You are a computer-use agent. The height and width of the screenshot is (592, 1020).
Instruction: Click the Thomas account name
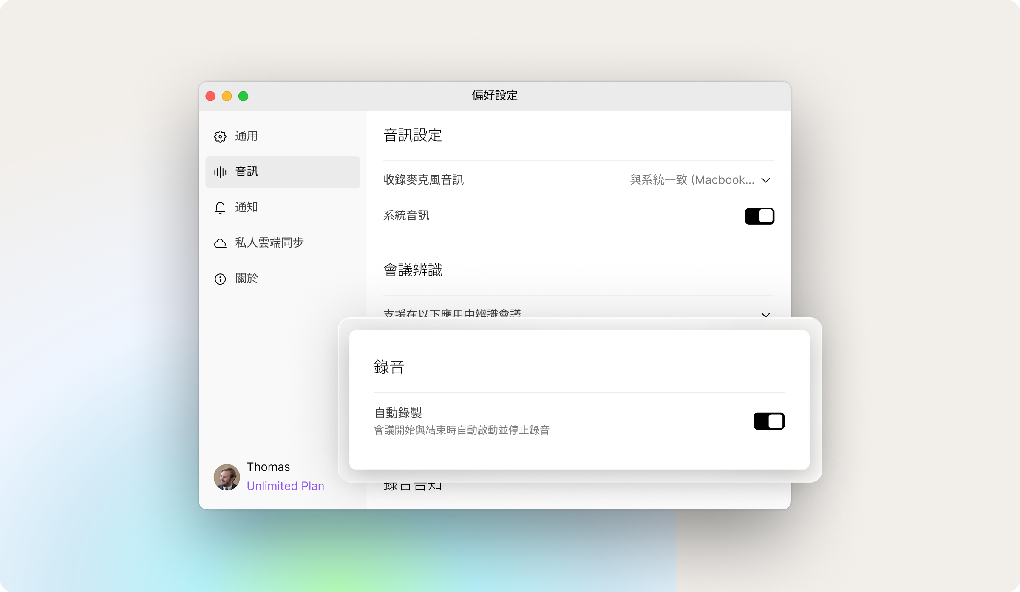pos(268,467)
